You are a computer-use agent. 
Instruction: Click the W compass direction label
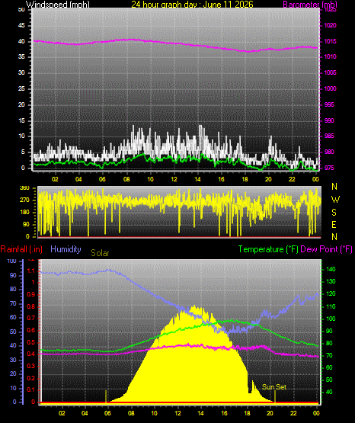click(x=335, y=200)
